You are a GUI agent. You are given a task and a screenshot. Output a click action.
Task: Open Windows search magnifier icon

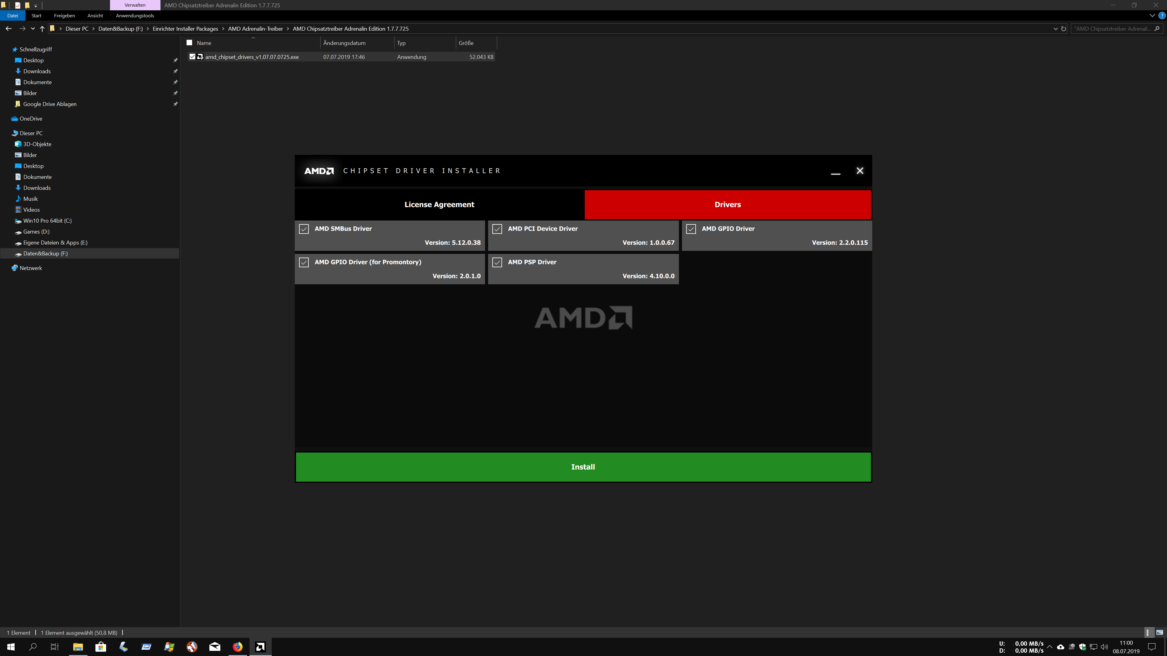pos(33,647)
